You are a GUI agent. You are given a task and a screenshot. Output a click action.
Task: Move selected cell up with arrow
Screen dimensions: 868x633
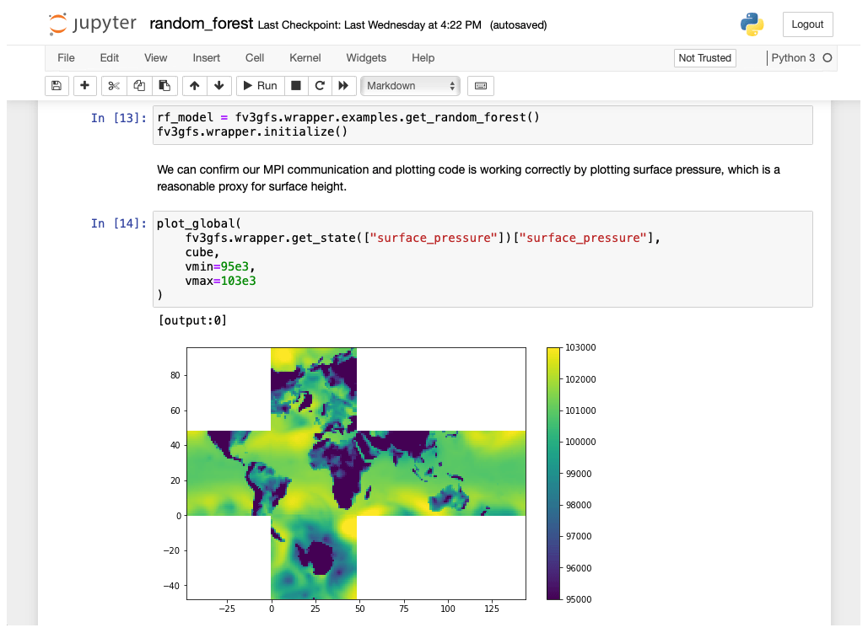coord(194,85)
